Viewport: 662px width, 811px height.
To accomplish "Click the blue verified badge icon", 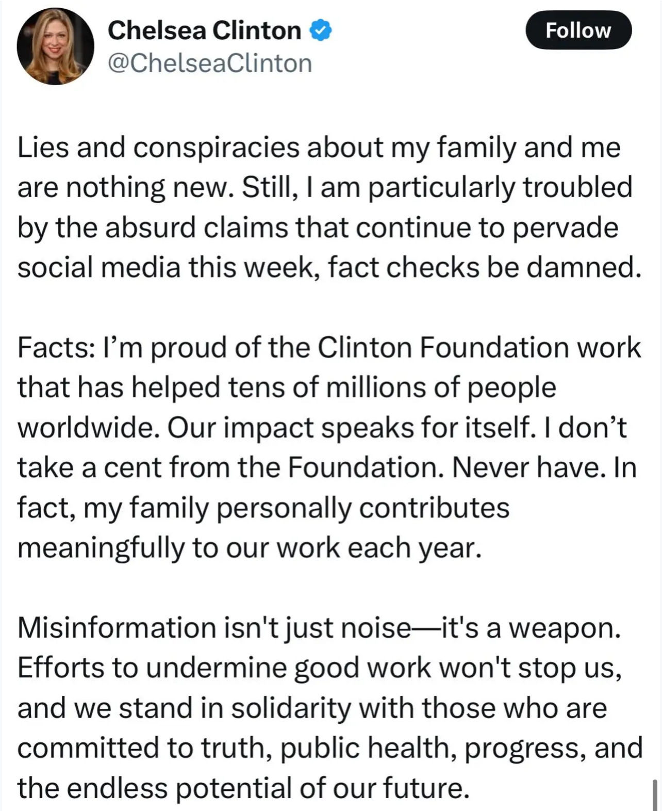I will 320,30.
